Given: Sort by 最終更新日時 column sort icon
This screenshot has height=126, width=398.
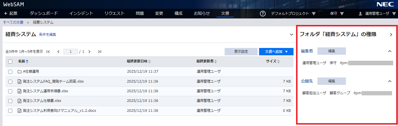Looking at the screenshot, I should pos(149,61).
